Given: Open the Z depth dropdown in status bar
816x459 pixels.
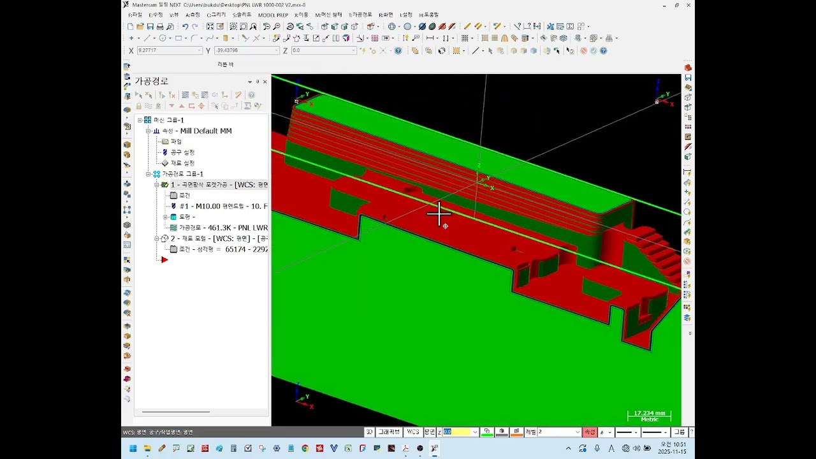Looking at the screenshot, I should tap(475, 432).
